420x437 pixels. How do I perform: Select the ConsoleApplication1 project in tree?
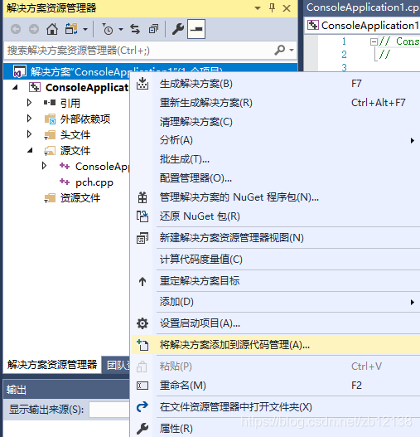tap(87, 88)
